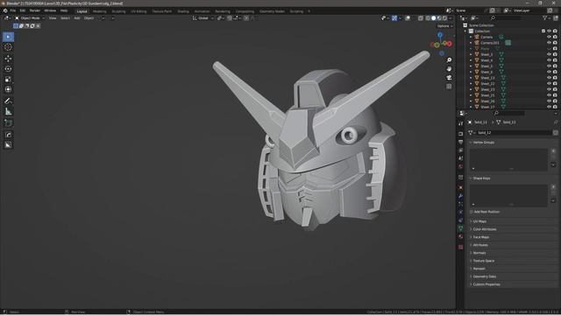Click the mesh data name field

(513, 132)
